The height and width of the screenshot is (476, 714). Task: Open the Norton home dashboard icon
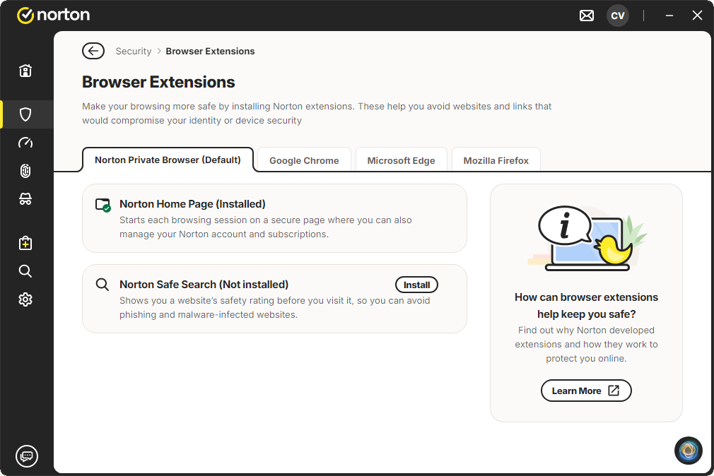25,71
